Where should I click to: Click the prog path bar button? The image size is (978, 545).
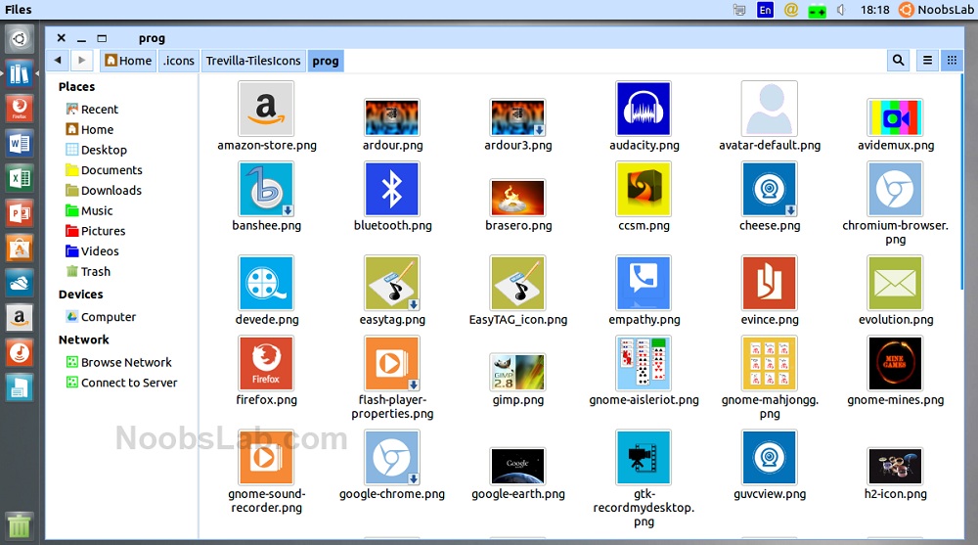point(326,61)
